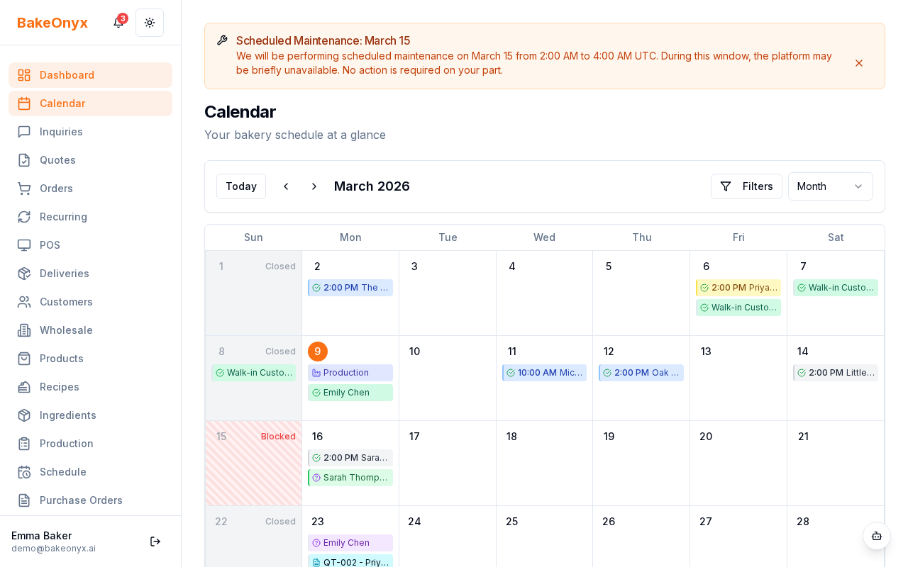
Task: Open the notifications bell showing 3 alerts
Action: (118, 23)
